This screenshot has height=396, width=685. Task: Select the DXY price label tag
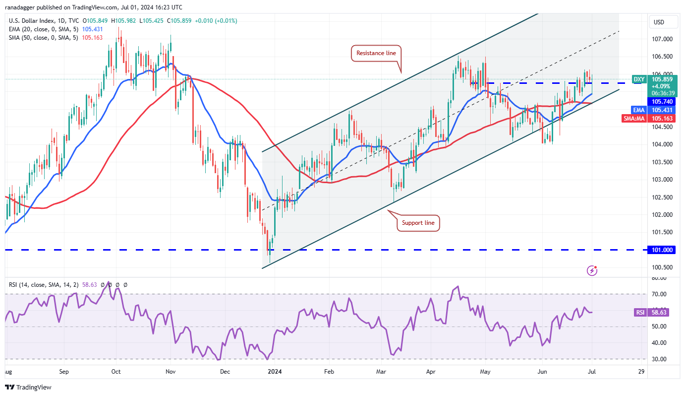pyautogui.click(x=639, y=79)
